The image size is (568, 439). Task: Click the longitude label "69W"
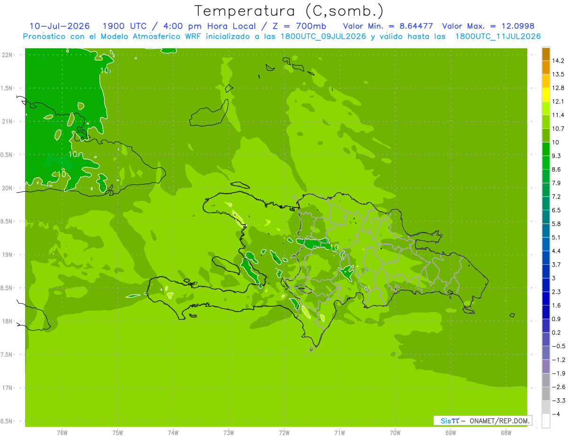tap(451, 432)
